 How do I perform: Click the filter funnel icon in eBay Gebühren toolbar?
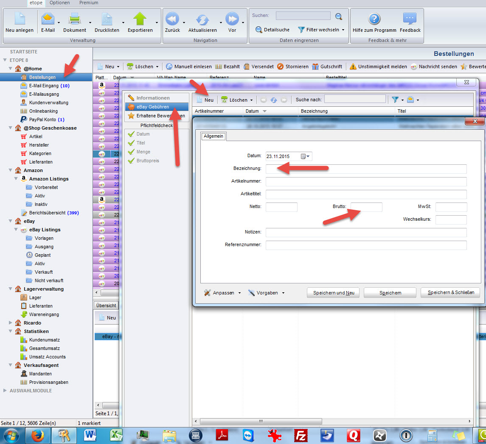point(395,100)
